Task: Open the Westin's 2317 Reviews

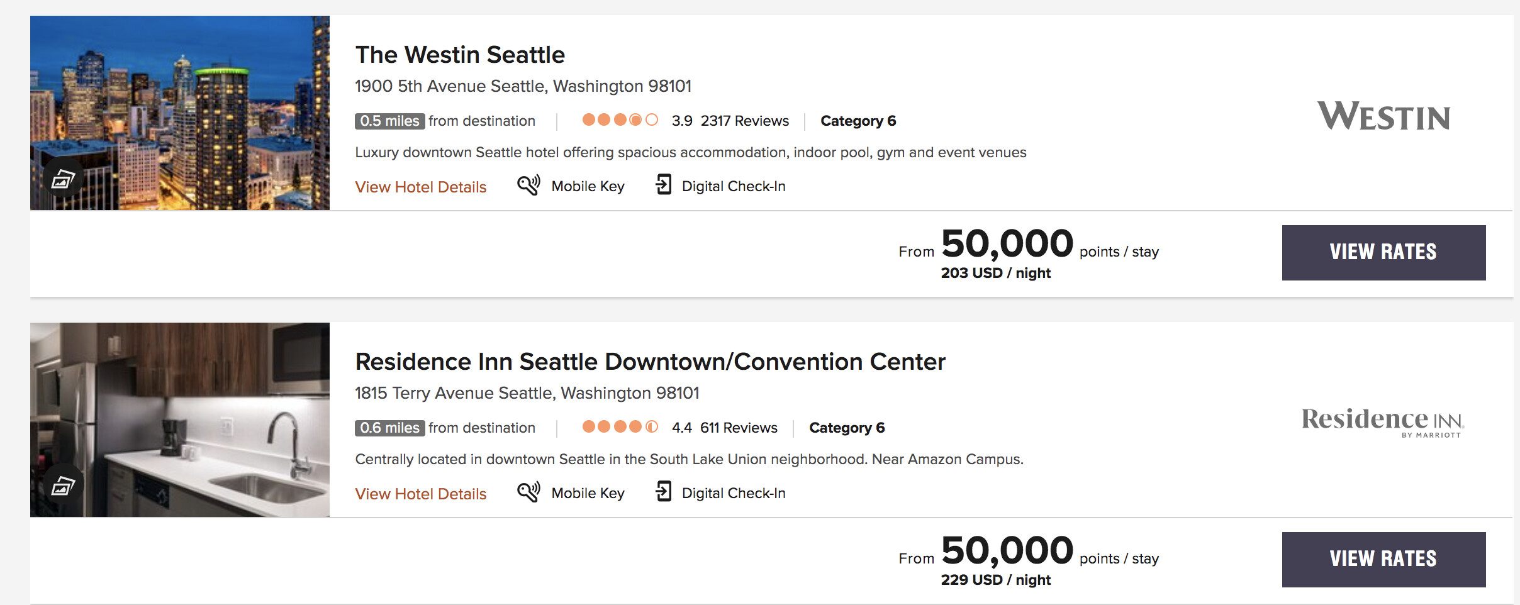Action: point(744,121)
